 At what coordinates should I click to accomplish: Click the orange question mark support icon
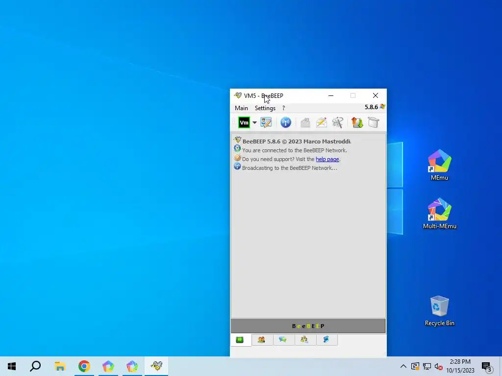(x=237, y=158)
